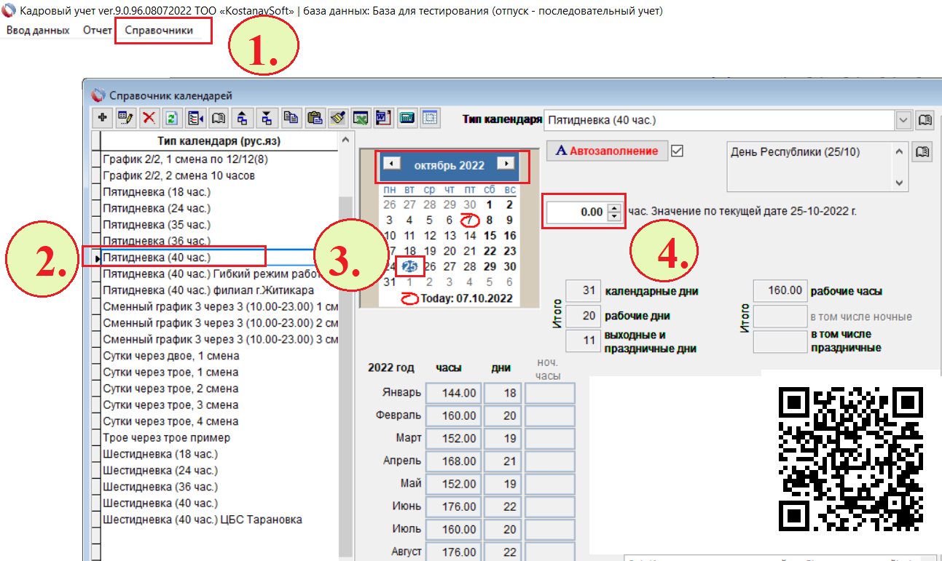942x561 pixels.
Task: Select the day 31 in the calendar
Action: pyautogui.click(x=390, y=282)
